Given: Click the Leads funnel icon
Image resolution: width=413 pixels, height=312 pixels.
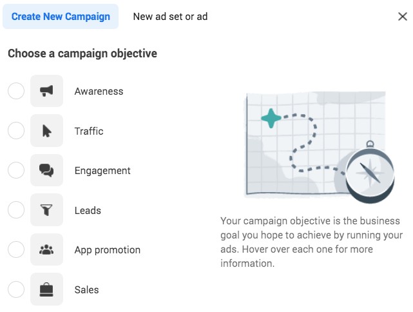Looking at the screenshot, I should coord(46,210).
